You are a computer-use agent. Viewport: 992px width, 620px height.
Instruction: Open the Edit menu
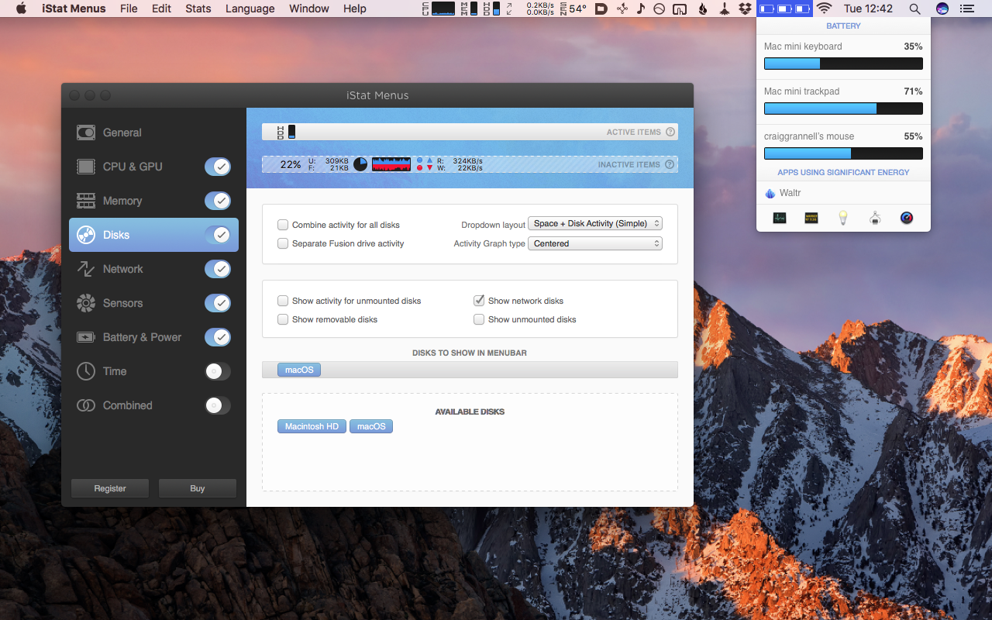(161, 9)
